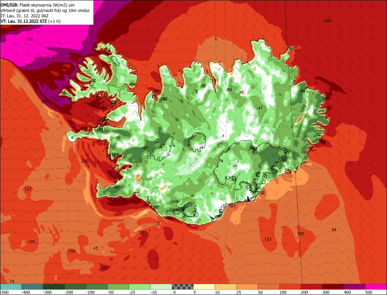Click the '256' value in the northwest bay
This screenshot has width=387, height=295.
[156, 91]
